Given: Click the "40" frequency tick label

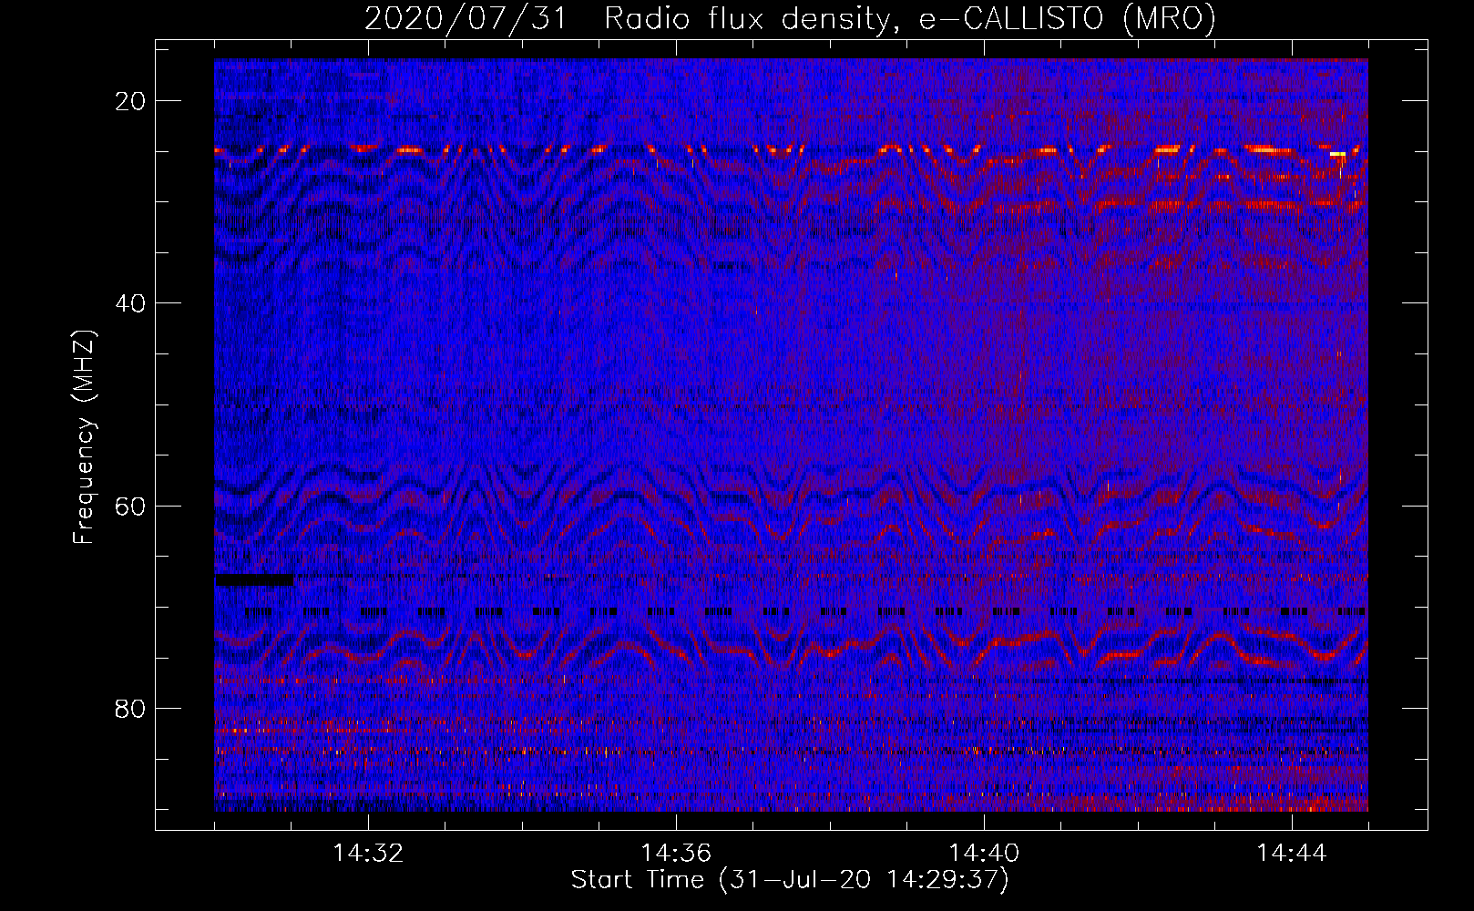Looking at the screenshot, I should coord(130,303).
